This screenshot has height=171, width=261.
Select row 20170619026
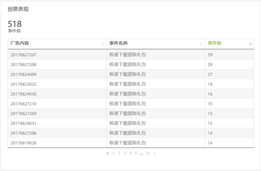click(x=131, y=143)
